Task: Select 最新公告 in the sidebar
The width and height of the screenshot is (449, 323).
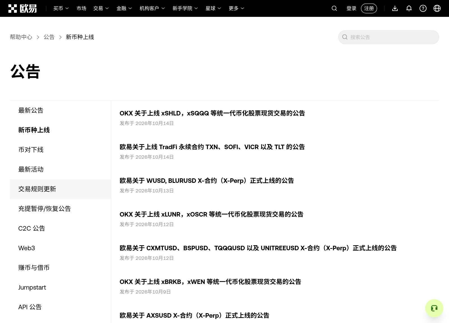Action: point(60,110)
